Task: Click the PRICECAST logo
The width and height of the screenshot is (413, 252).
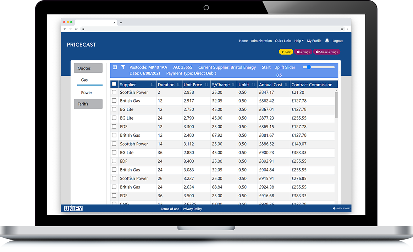Action: 81,45
